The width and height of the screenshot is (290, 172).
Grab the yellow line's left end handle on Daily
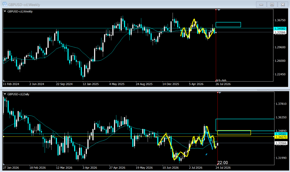3,137
